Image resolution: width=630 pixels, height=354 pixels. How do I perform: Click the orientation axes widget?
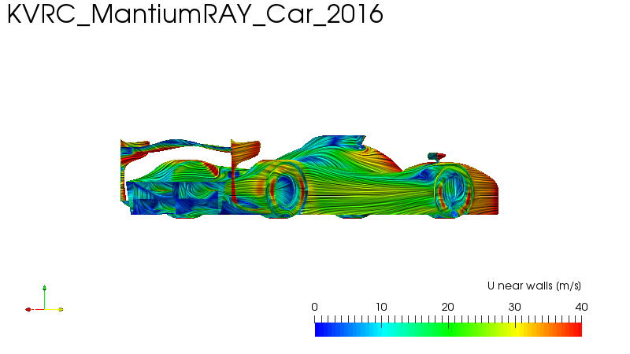click(x=44, y=300)
